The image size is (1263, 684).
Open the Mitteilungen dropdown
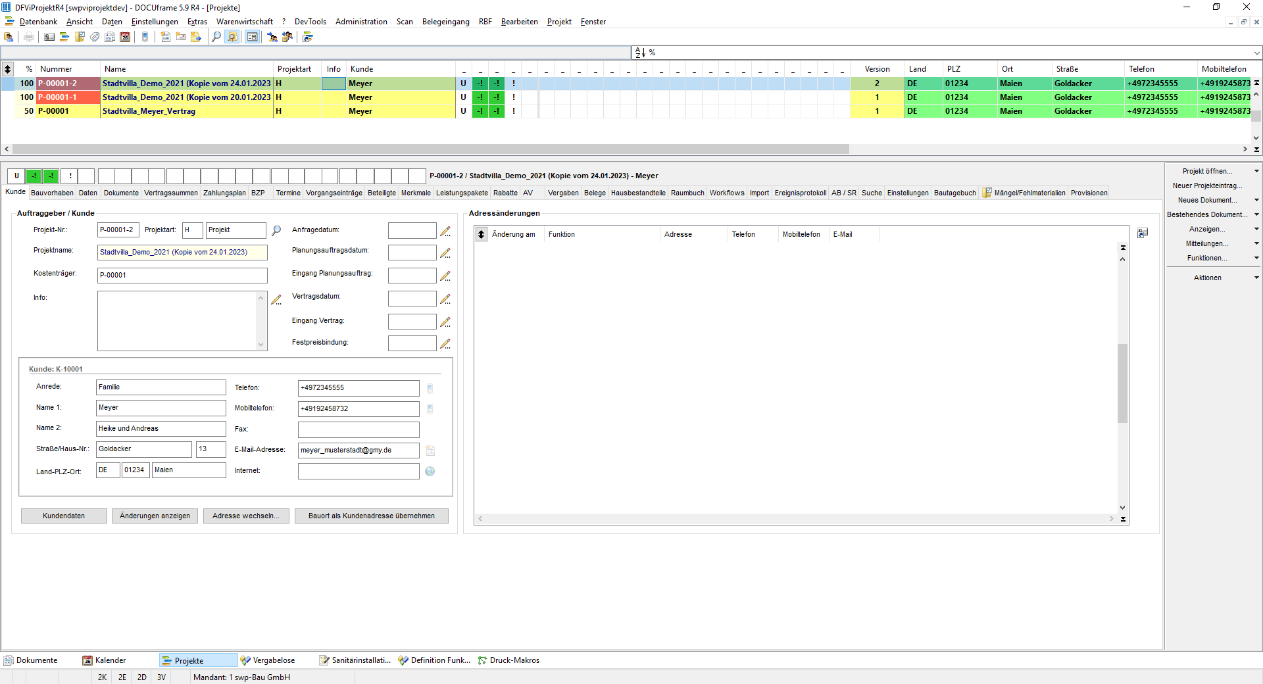(x=1256, y=243)
